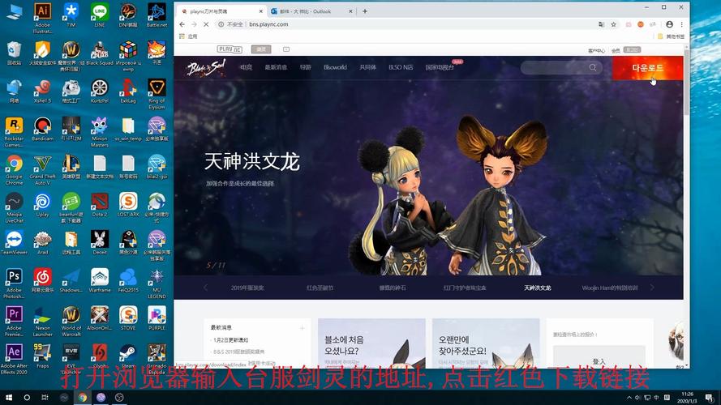This screenshot has width=721, height=405.
Task: Open the Windows Start menu
Action: 8,398
